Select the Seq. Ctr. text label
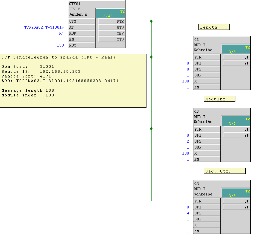Image resolution: width=260 pixels, height=234 pixels. 224,171
